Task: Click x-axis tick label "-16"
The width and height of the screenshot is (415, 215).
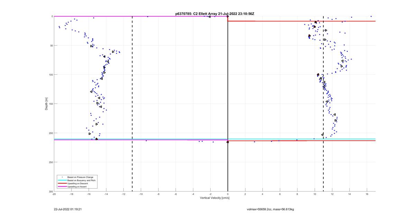Action: (x=89, y=194)
